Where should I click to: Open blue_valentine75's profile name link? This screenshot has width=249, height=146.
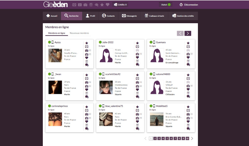coord(114,106)
